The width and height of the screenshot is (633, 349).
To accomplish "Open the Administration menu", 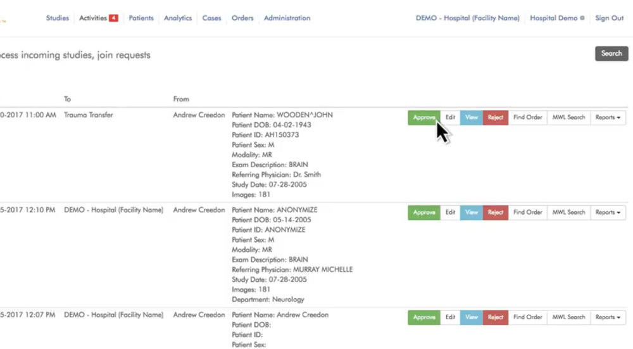I will click(287, 18).
